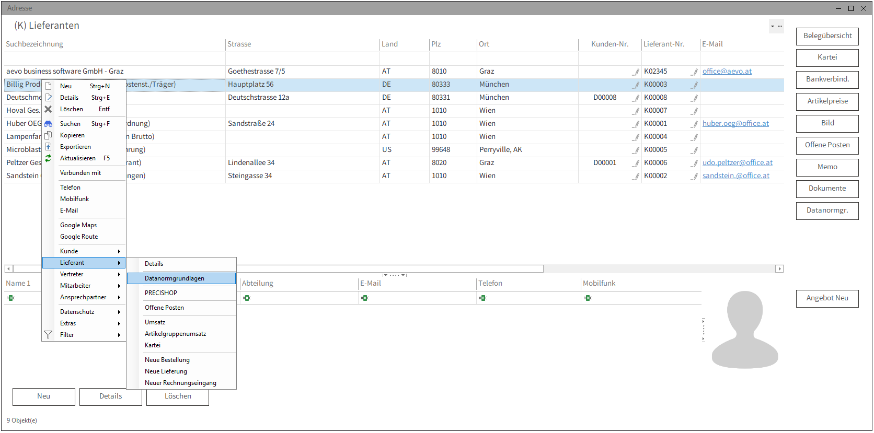Click the Angebot Neu button

click(827, 298)
